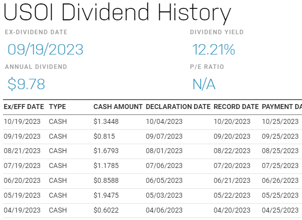Click the RECORD DATE column header
This screenshot has width=302, height=220.
[x=236, y=107]
